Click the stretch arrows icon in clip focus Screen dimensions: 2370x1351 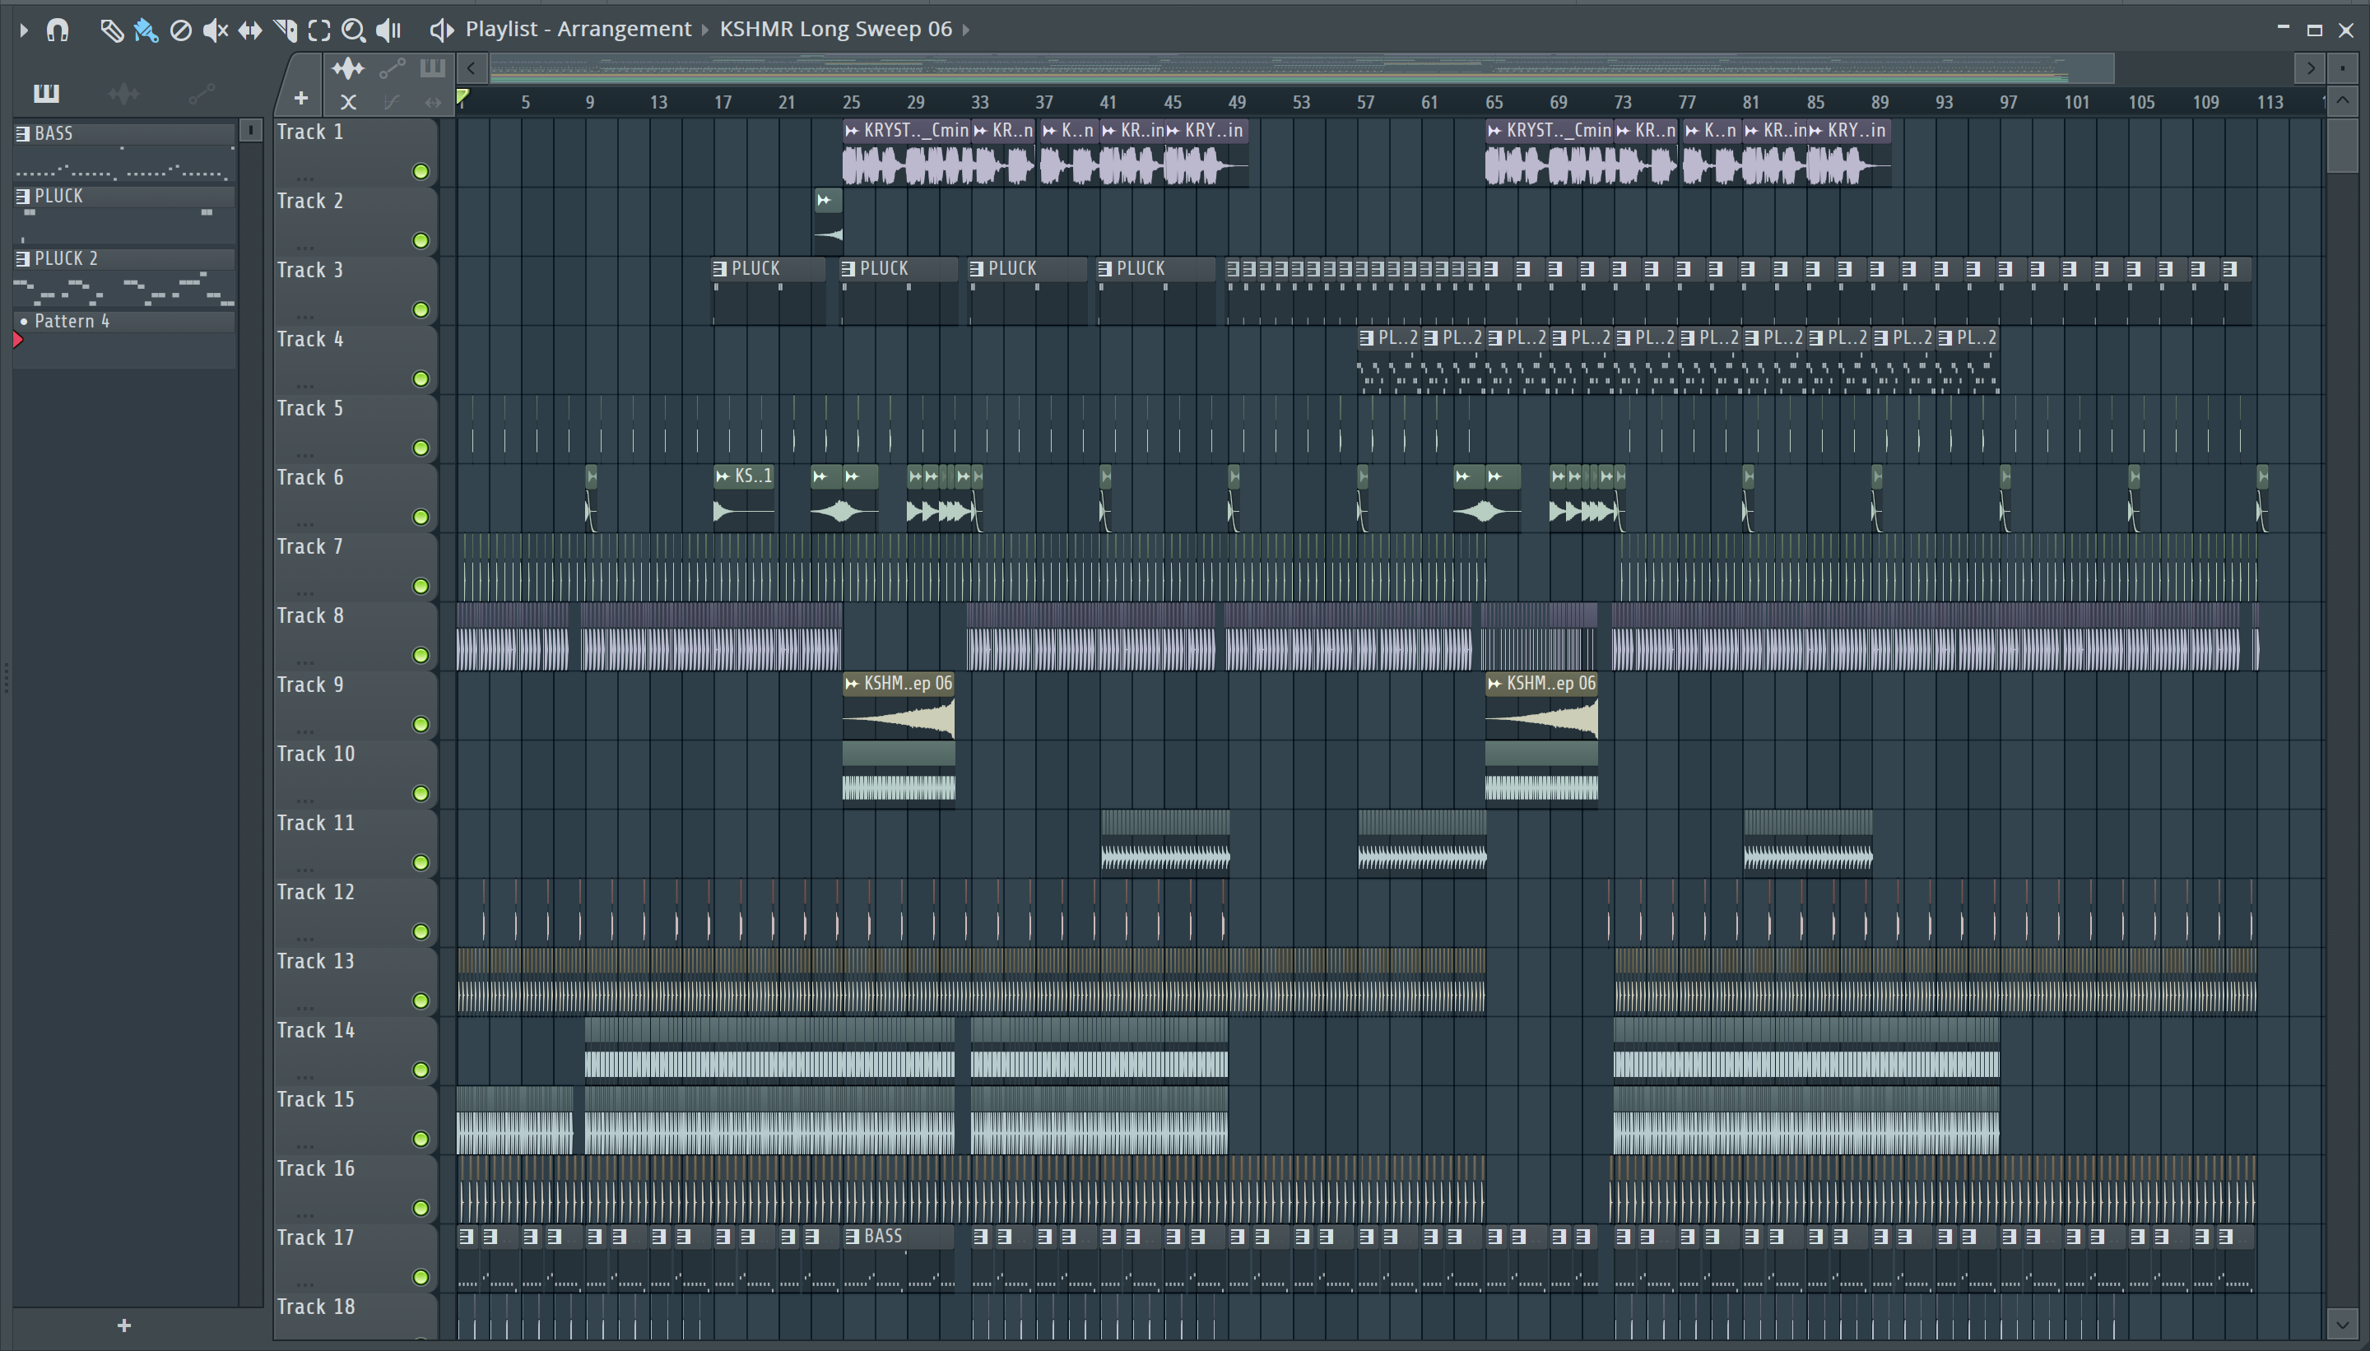(432, 101)
